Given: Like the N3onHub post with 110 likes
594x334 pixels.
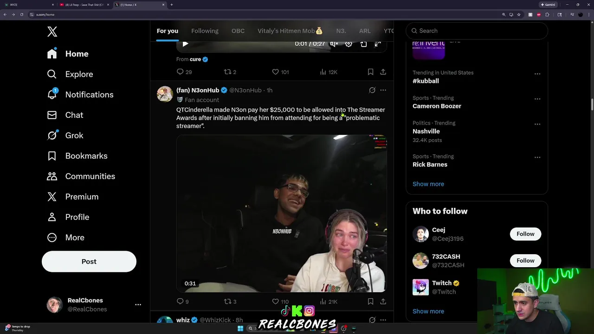Looking at the screenshot, I should (280, 302).
